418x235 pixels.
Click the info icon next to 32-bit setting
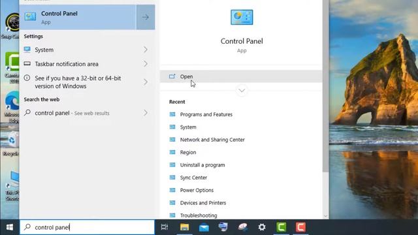point(27,78)
